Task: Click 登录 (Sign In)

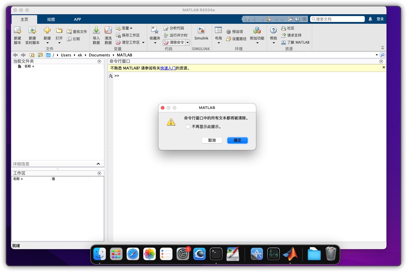Action: point(380,19)
